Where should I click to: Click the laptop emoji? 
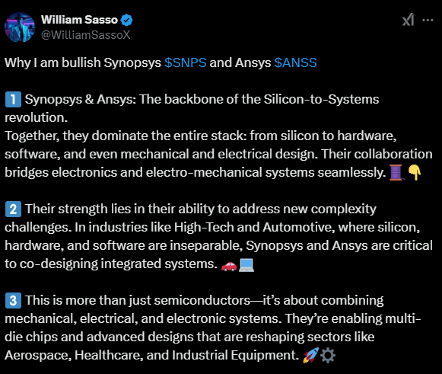click(246, 265)
